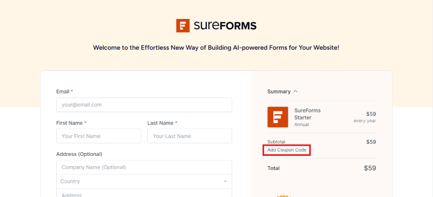Open the Country dropdown
This screenshot has height=197, width=433.
point(144,181)
